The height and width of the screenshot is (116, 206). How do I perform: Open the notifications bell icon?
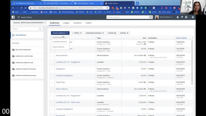pyautogui.click(x=178, y=17)
